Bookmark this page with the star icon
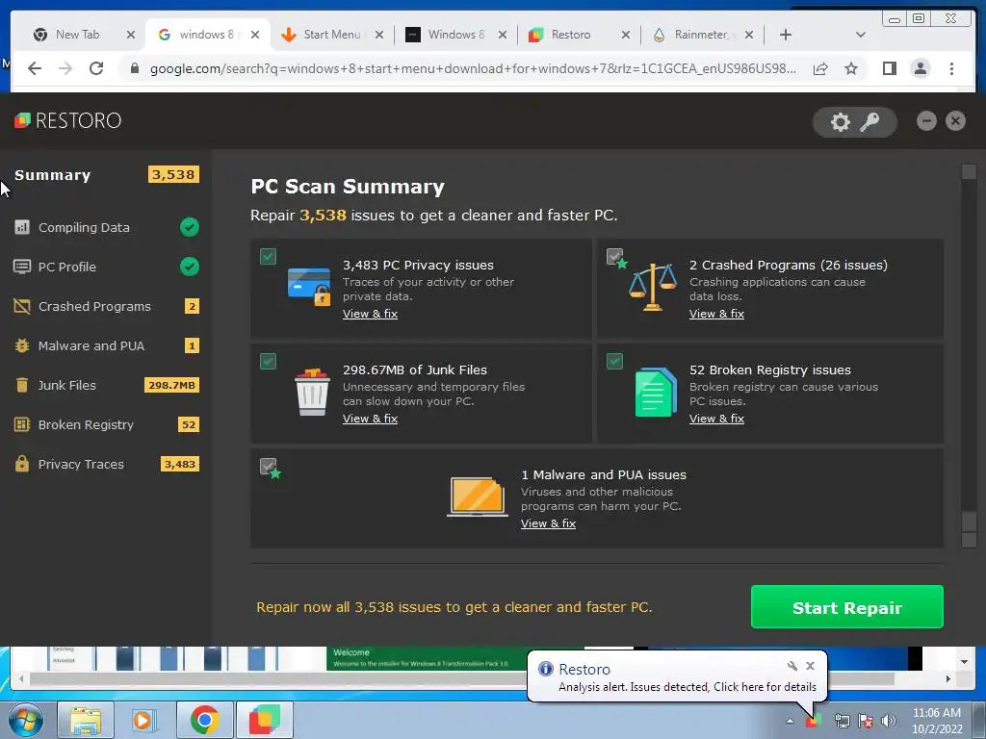Screen dimensions: 986x739 coord(851,68)
